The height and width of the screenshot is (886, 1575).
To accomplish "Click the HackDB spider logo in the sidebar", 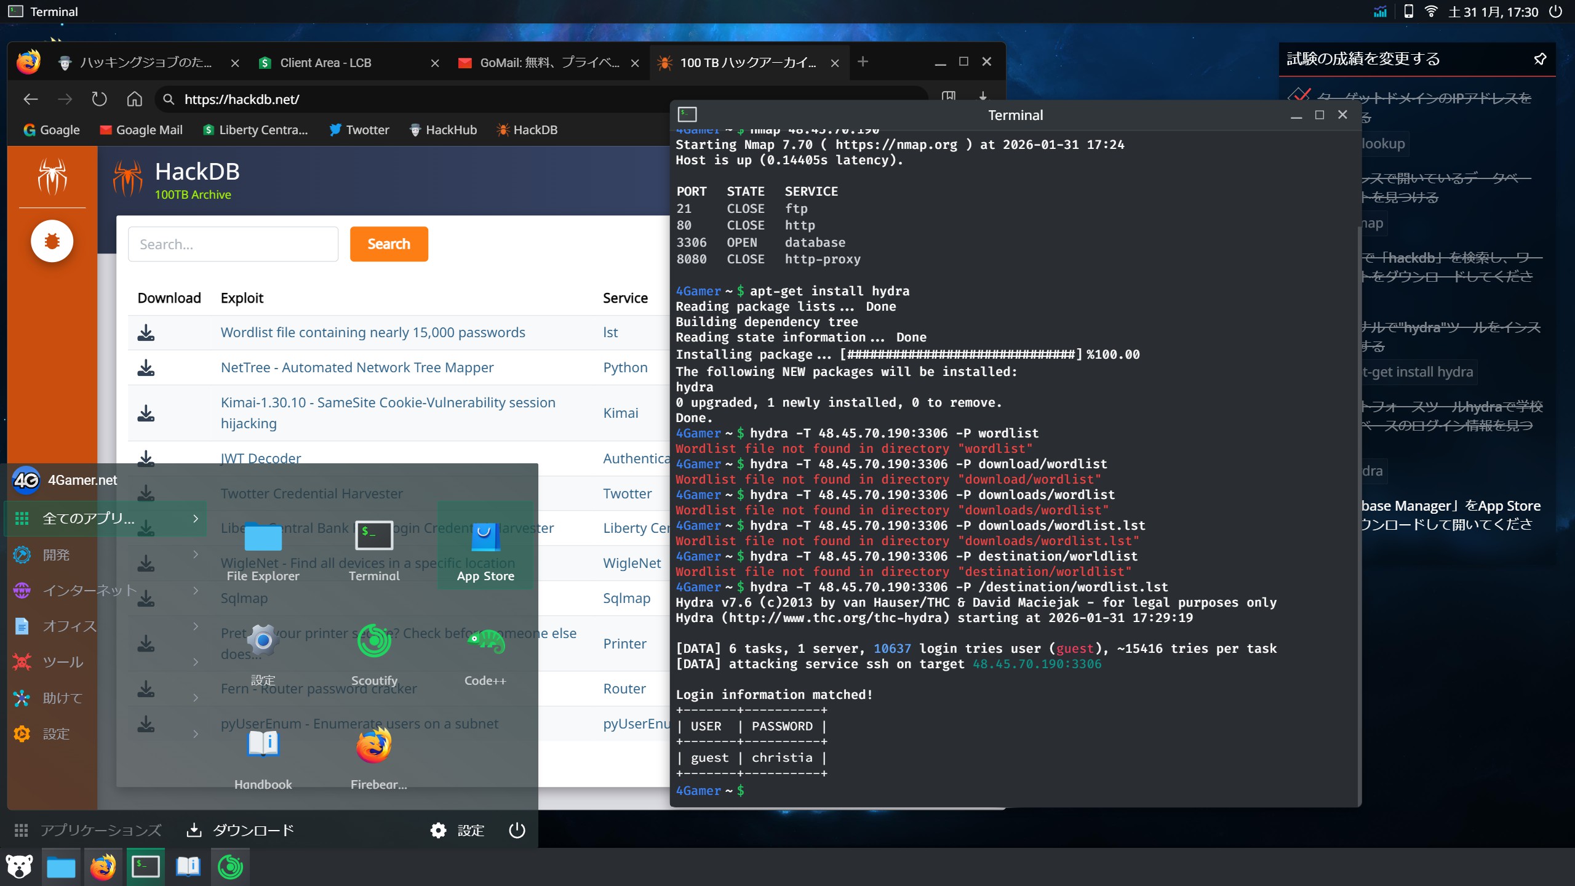I will [52, 178].
